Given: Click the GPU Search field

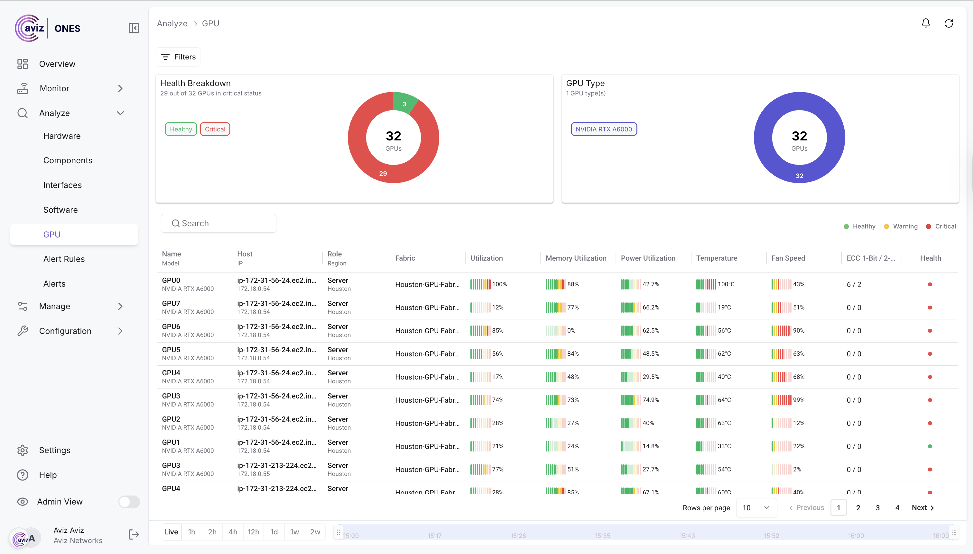Looking at the screenshot, I should click(218, 223).
